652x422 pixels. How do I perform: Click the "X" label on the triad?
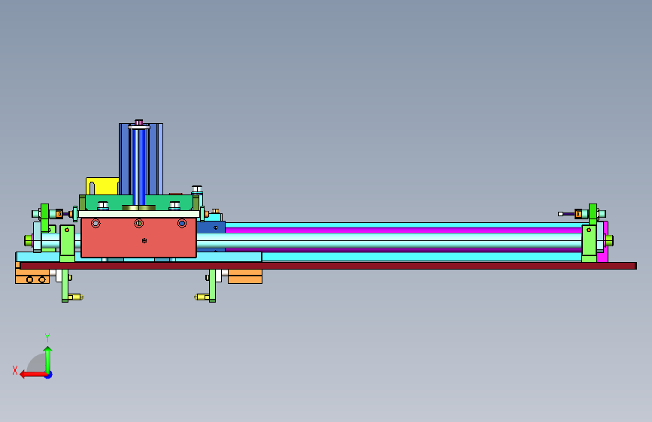[x=15, y=370]
